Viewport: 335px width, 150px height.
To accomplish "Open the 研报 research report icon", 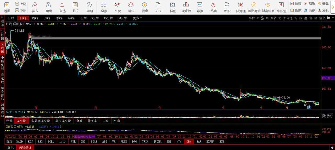I will coord(158,5).
